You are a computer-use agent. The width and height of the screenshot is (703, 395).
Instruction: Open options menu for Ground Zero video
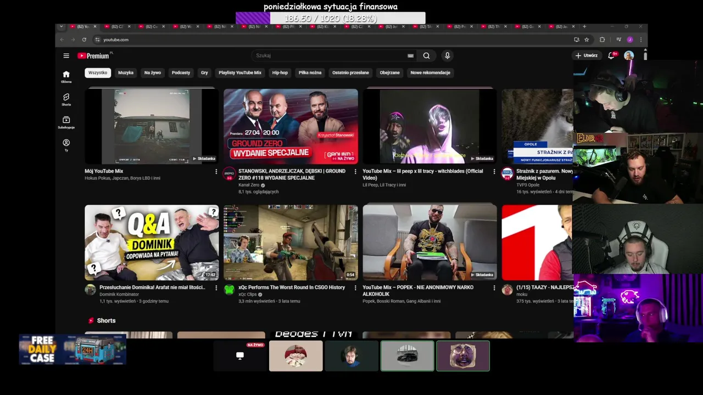355,172
